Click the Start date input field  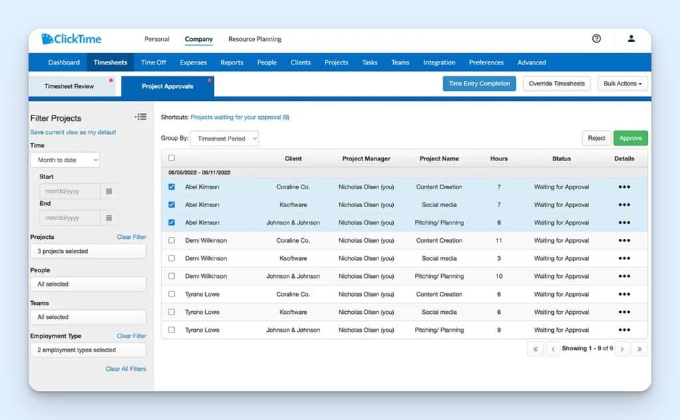(x=70, y=191)
